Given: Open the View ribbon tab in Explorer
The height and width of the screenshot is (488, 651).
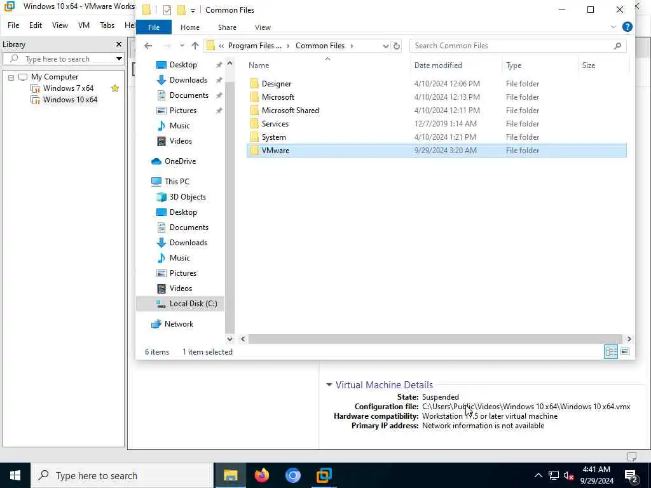Looking at the screenshot, I should click(x=263, y=27).
